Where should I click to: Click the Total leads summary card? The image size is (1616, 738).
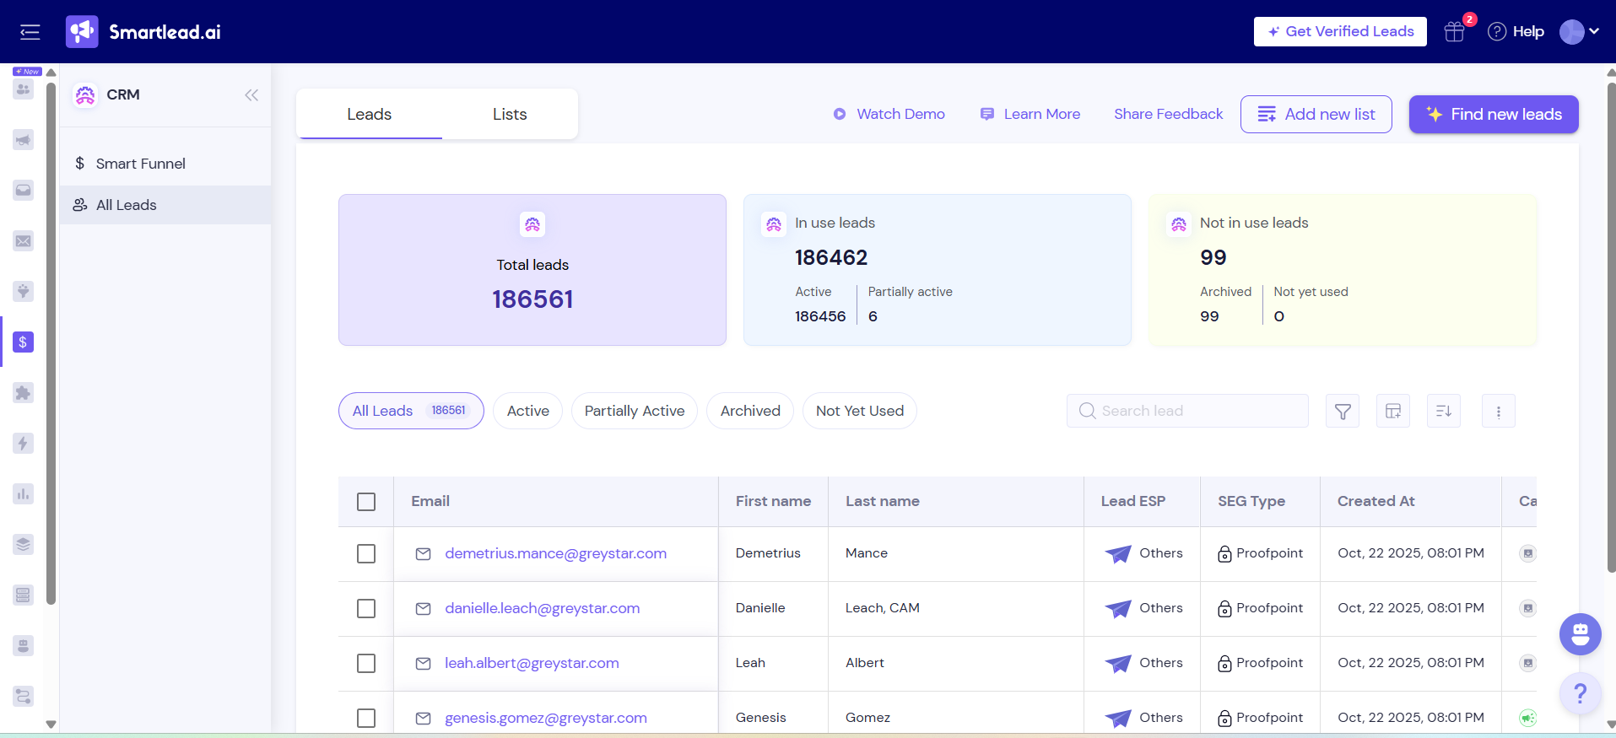532,270
